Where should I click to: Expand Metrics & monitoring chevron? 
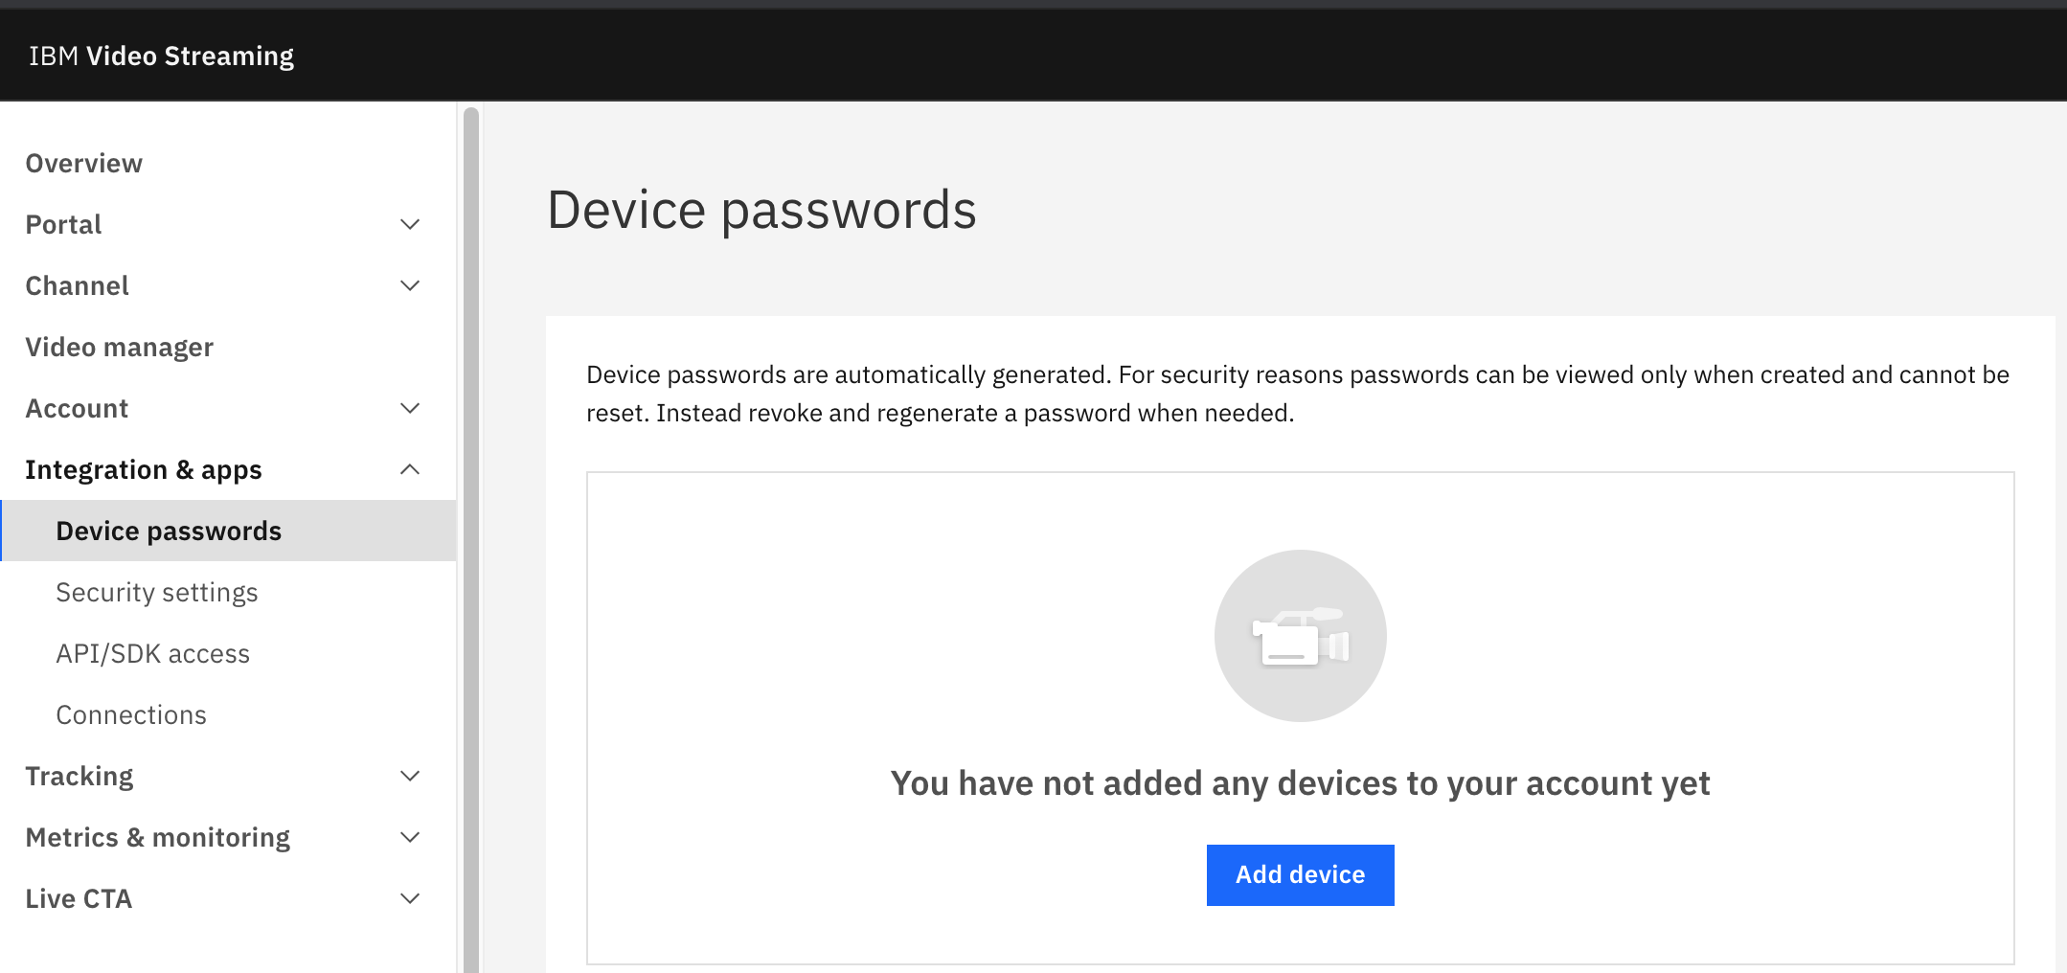(410, 837)
